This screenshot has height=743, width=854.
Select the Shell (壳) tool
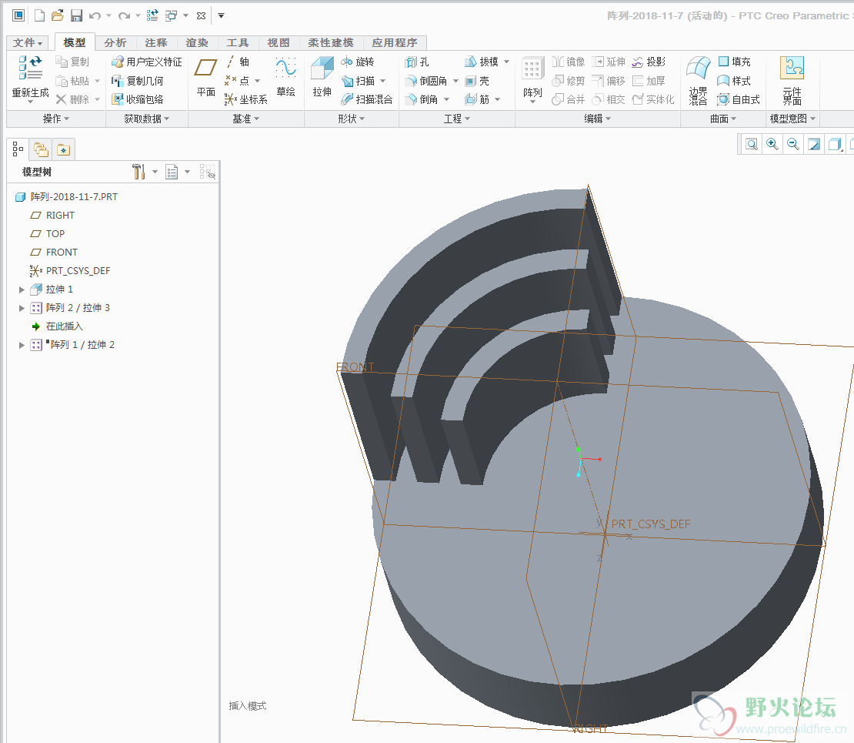coord(477,81)
